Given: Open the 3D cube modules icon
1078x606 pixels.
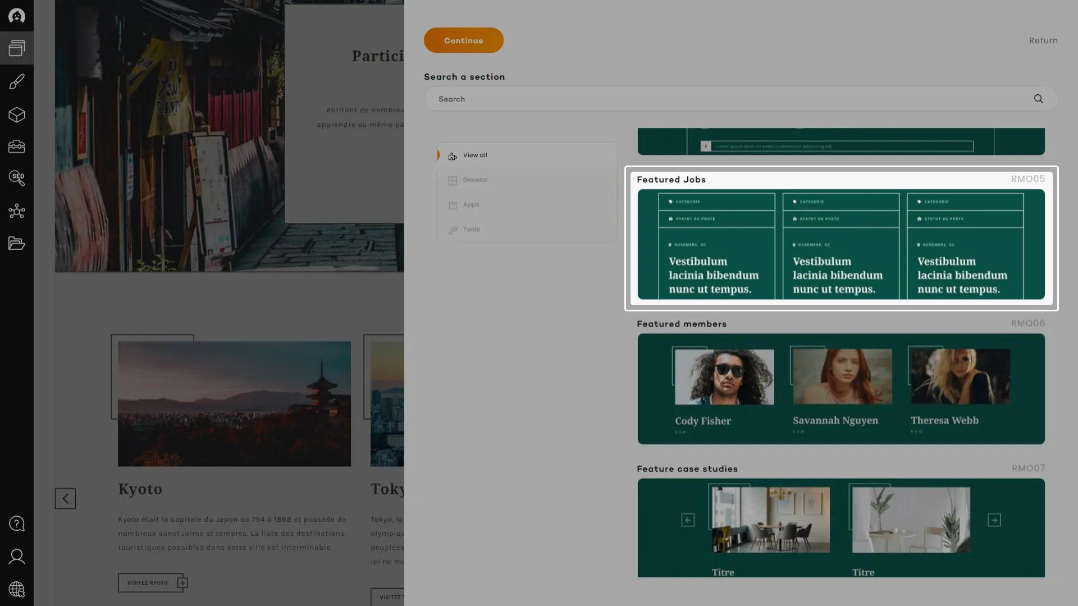Looking at the screenshot, I should [17, 115].
